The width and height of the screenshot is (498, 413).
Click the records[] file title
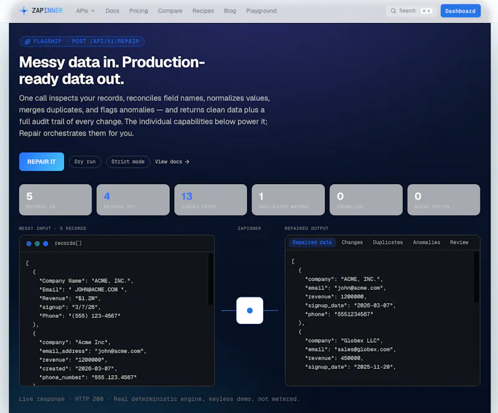click(68, 243)
